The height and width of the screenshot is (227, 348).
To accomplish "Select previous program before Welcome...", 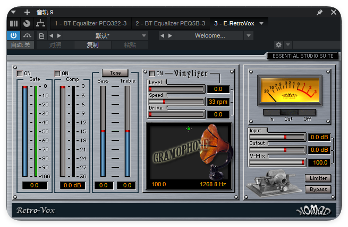I will [163, 35].
